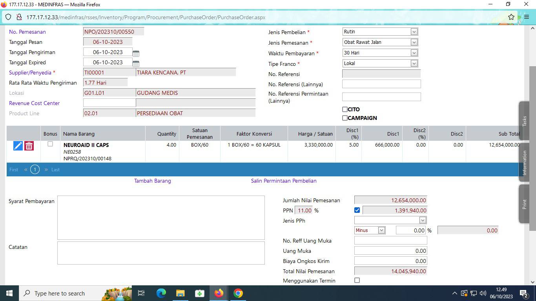Click the Tanggal Expired date field
Viewport: 536px width, 301px height.
click(x=108, y=62)
